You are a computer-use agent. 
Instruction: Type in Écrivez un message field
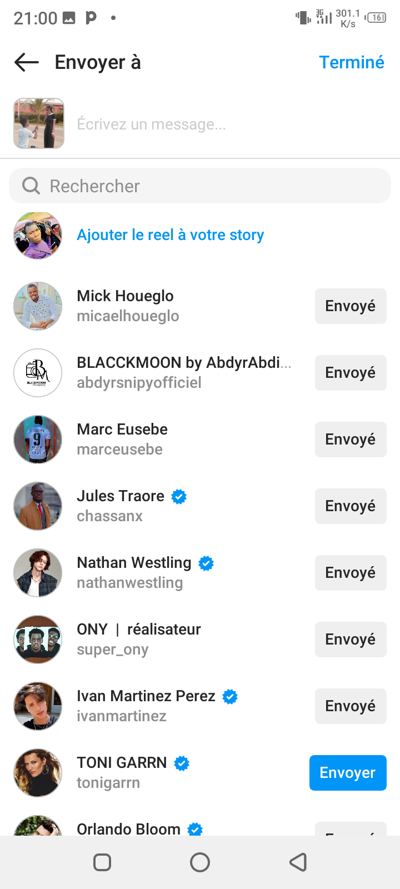pos(222,124)
